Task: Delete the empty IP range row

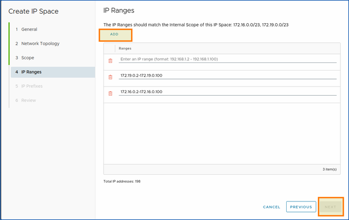Action: click(110, 60)
